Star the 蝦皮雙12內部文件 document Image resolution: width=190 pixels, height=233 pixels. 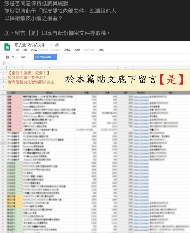click(x=51, y=45)
